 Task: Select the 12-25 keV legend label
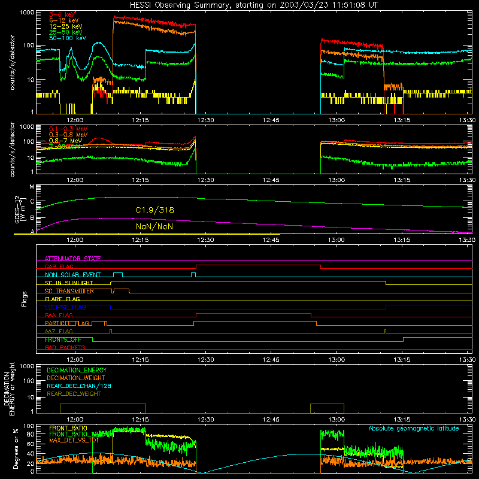[x=66, y=26]
